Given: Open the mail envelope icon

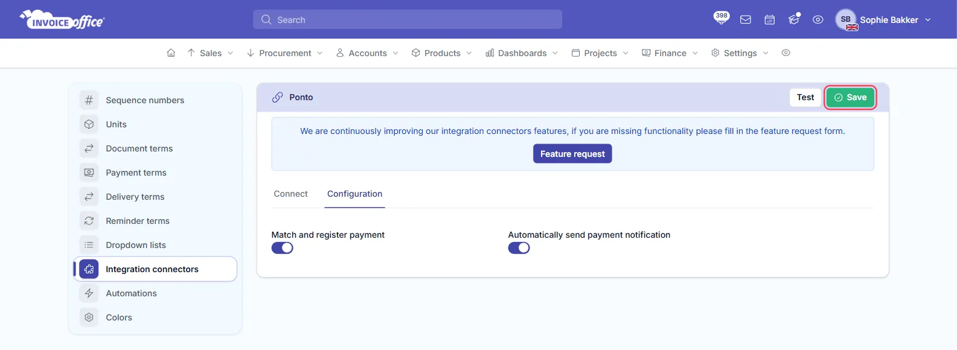Looking at the screenshot, I should pyautogui.click(x=746, y=20).
